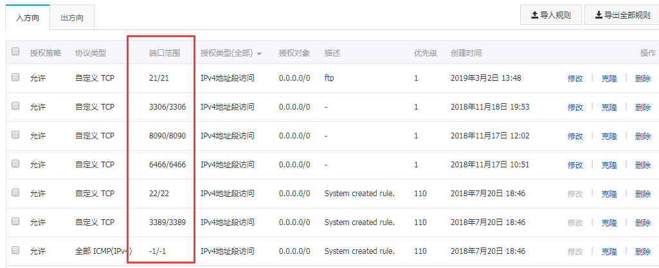Click 删除 for the 3306/3306 rule
Viewport: 659px width, 268px height.
(643, 107)
